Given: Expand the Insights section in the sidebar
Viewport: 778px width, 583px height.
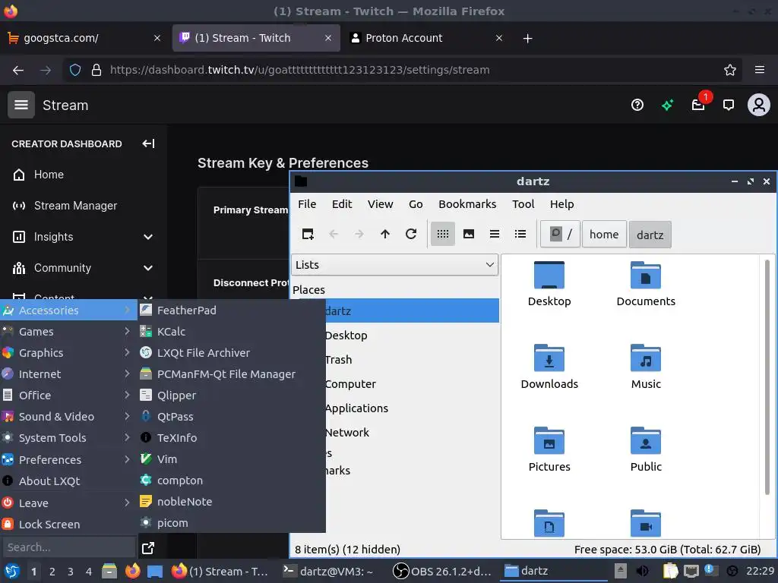Looking at the screenshot, I should tap(148, 237).
